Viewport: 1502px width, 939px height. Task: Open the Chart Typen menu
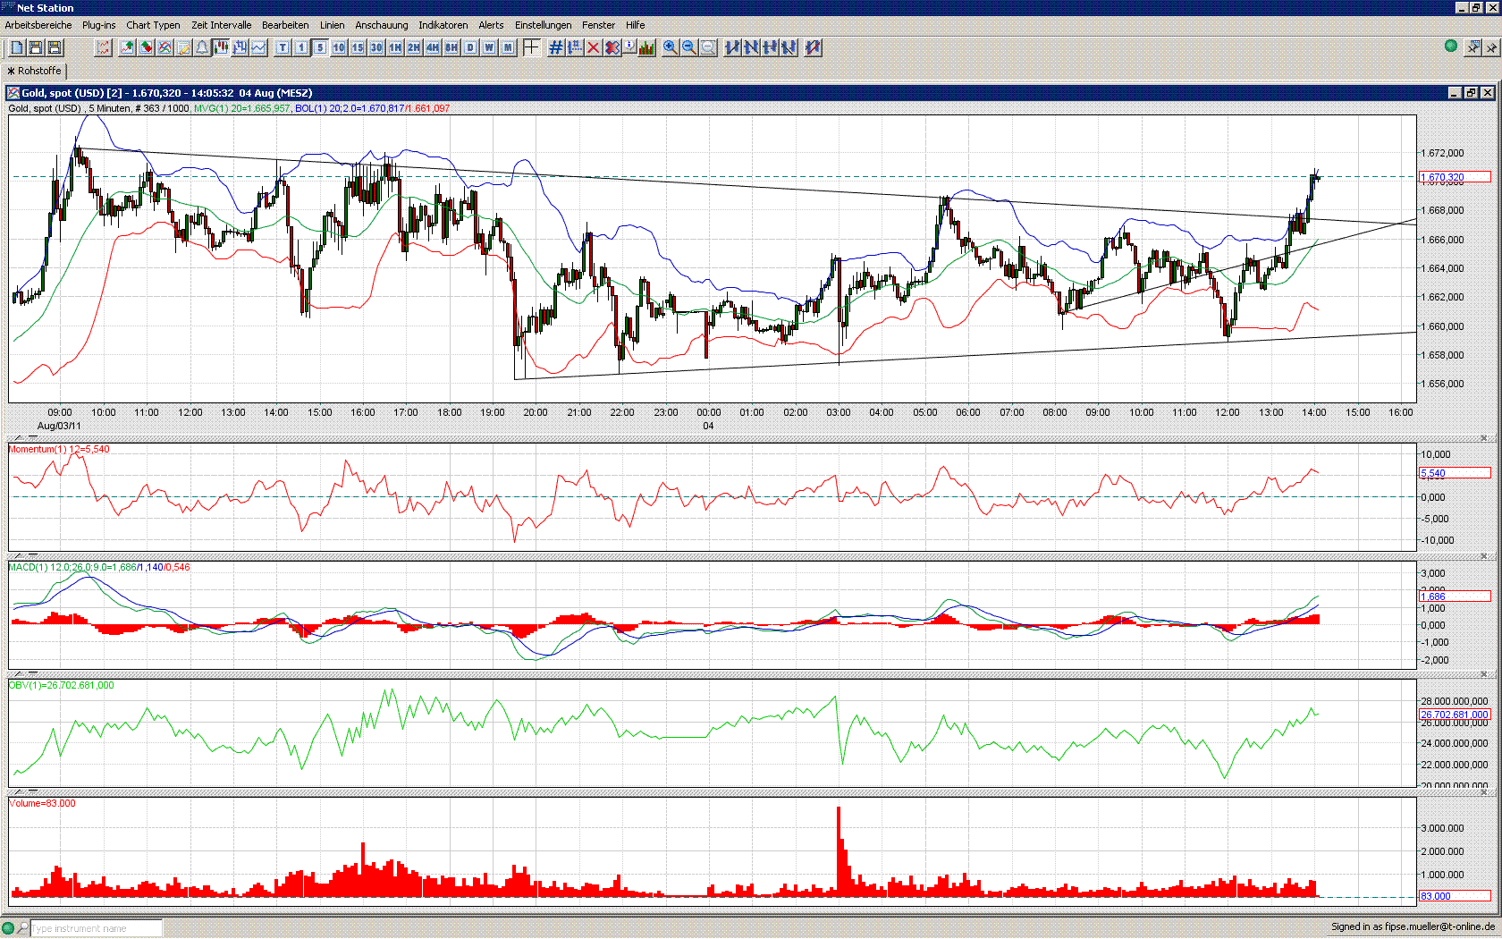coord(153,25)
